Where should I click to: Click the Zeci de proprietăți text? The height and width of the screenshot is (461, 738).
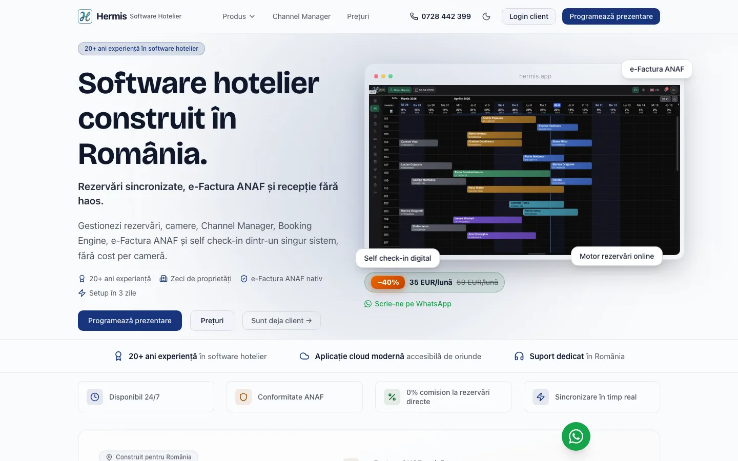pos(201,279)
